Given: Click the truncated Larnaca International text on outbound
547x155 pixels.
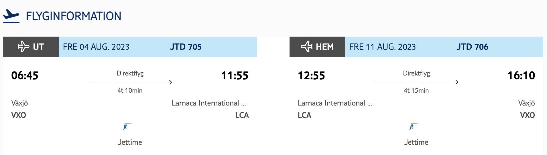Looking at the screenshot, I should (x=209, y=103).
